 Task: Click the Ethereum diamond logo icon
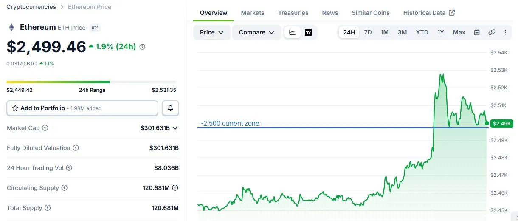pyautogui.click(x=11, y=28)
